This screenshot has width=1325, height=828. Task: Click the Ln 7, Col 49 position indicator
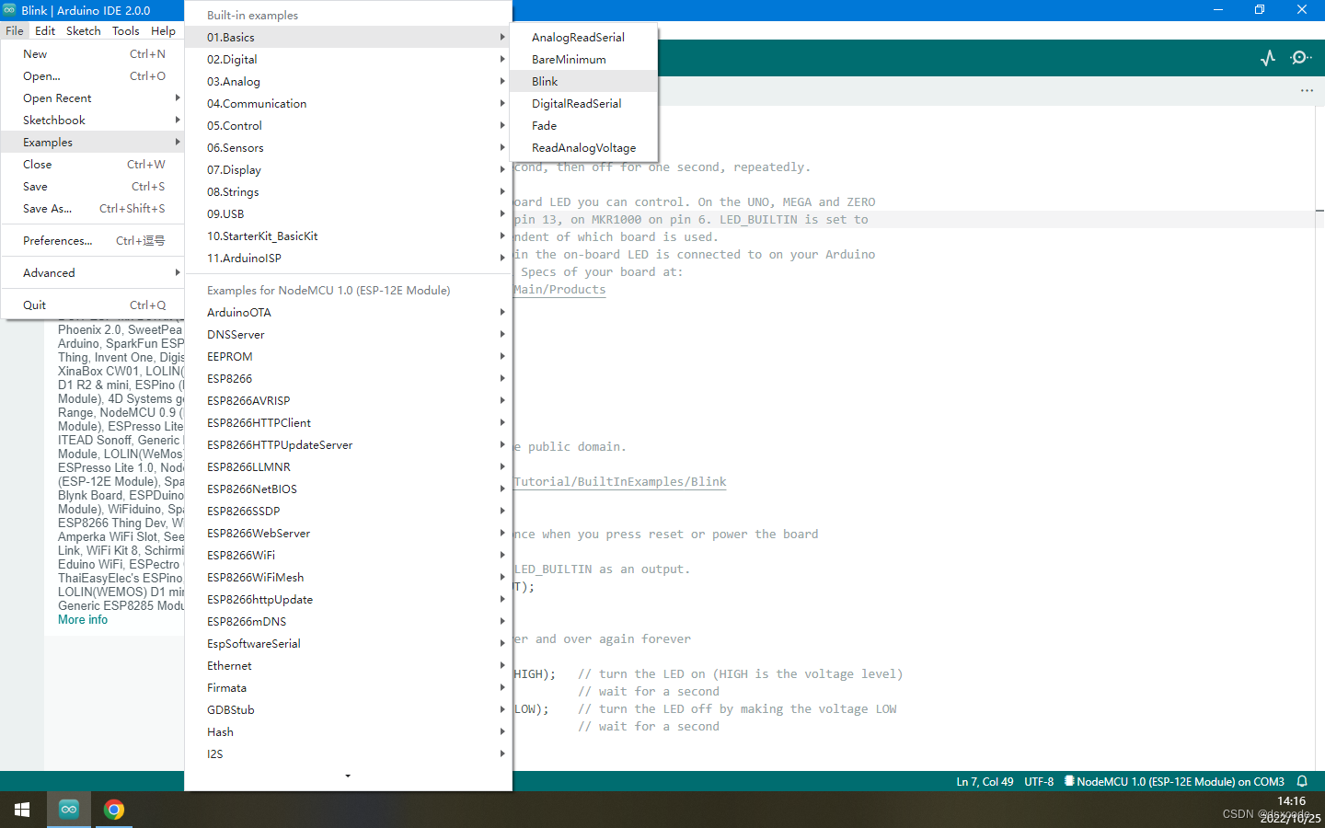985,781
